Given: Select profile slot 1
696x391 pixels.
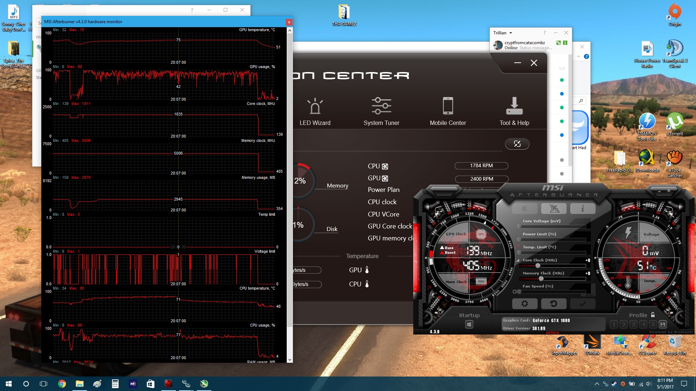Looking at the screenshot, I should coord(614,324).
